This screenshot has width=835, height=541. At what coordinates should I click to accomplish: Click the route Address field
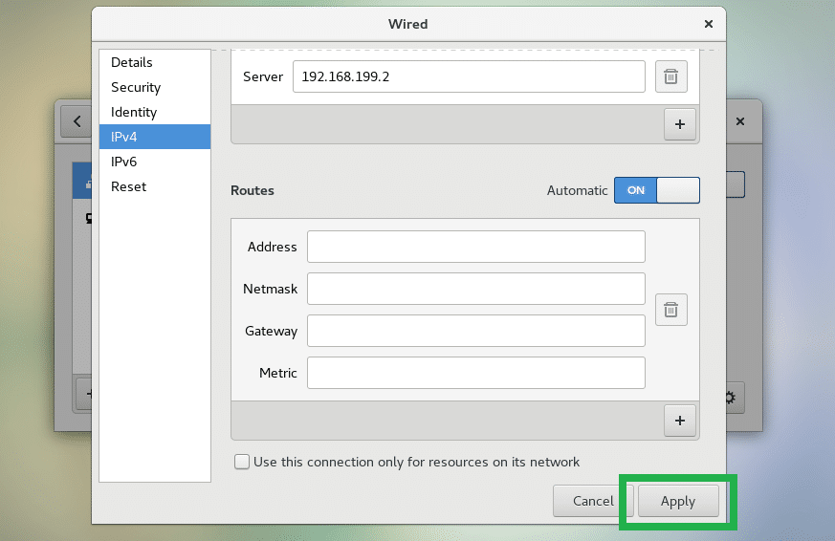tap(475, 247)
